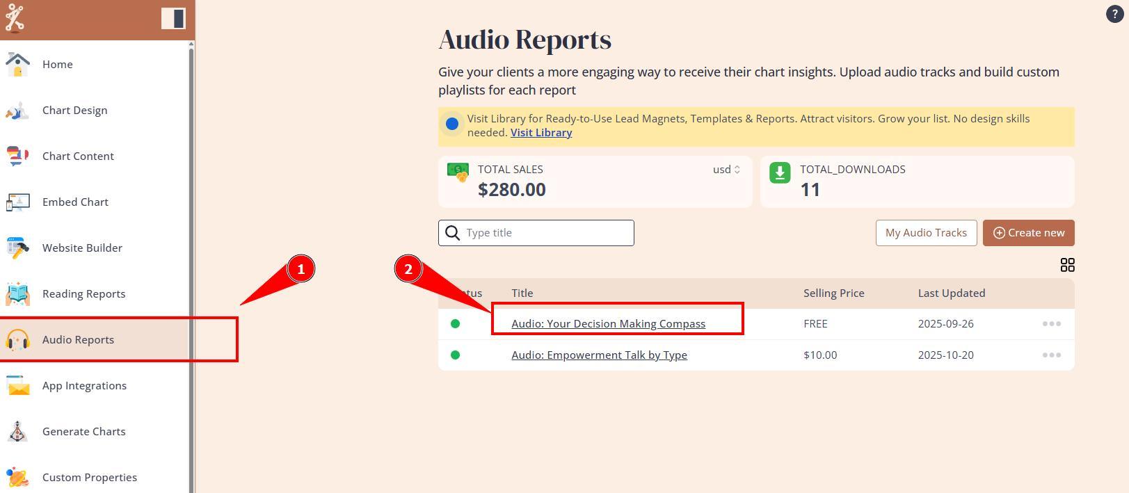Click the Create new button
The image size is (1129, 493).
click(x=1028, y=233)
